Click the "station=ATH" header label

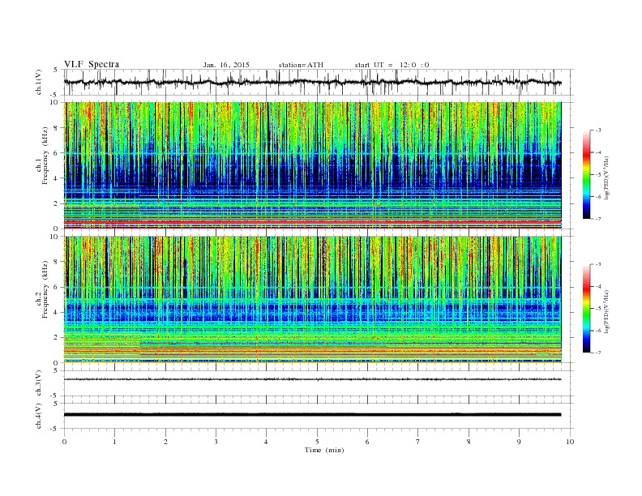click(x=301, y=65)
